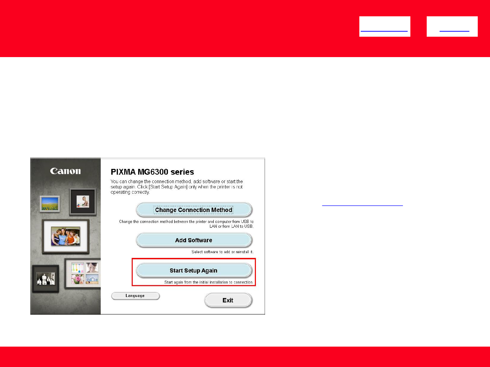Click the "Change the connection method between" description

pyautogui.click(x=186, y=224)
